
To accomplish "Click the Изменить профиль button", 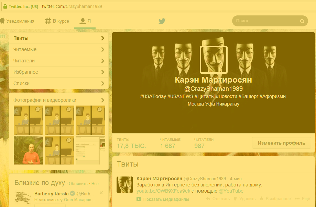I will coord(281,143).
